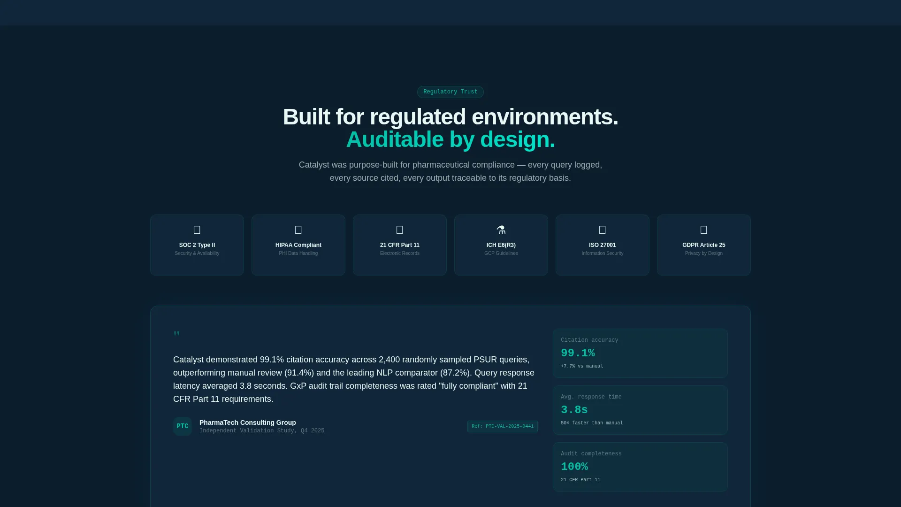The width and height of the screenshot is (901, 507).
Task: Select the SOC 2 Type II title
Action: tap(197, 245)
